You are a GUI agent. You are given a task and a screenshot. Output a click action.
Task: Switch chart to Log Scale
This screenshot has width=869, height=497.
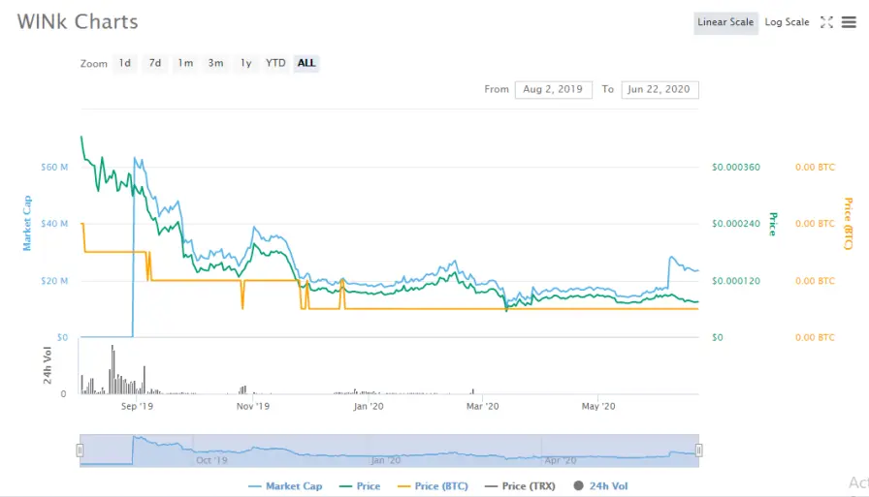tap(787, 22)
